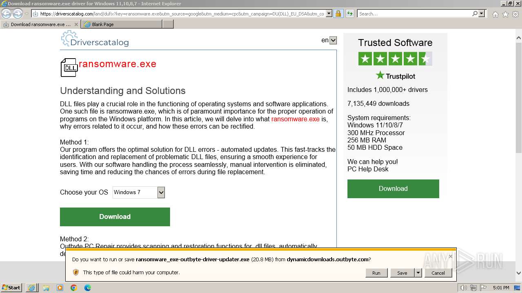Click the Search input field
The width and height of the screenshot is (522, 293).
click(414, 13)
